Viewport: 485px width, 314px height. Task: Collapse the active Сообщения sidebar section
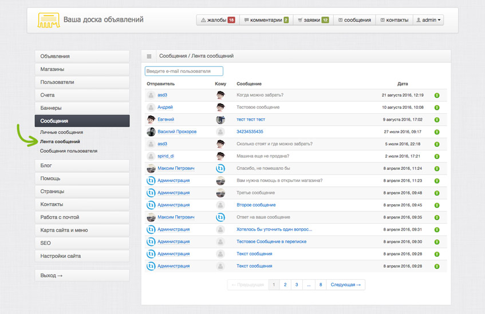coord(82,121)
